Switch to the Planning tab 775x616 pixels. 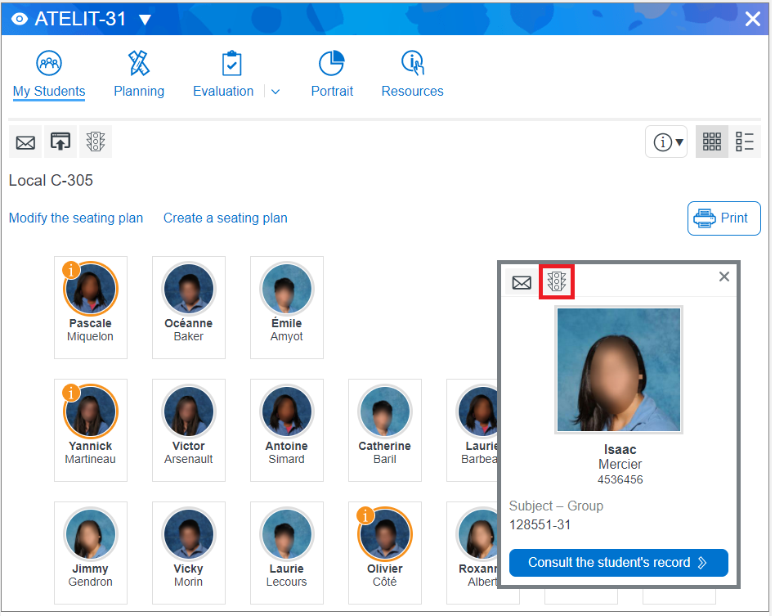[x=139, y=74]
